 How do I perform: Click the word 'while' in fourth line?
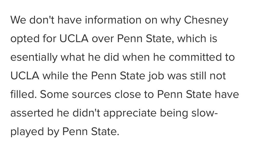[x=56, y=76]
